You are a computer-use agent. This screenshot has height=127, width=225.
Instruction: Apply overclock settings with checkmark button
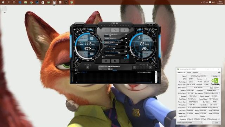tap(124, 61)
